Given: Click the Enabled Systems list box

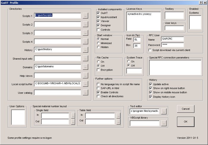Looking at the screenshot, I should pos(195,22).
